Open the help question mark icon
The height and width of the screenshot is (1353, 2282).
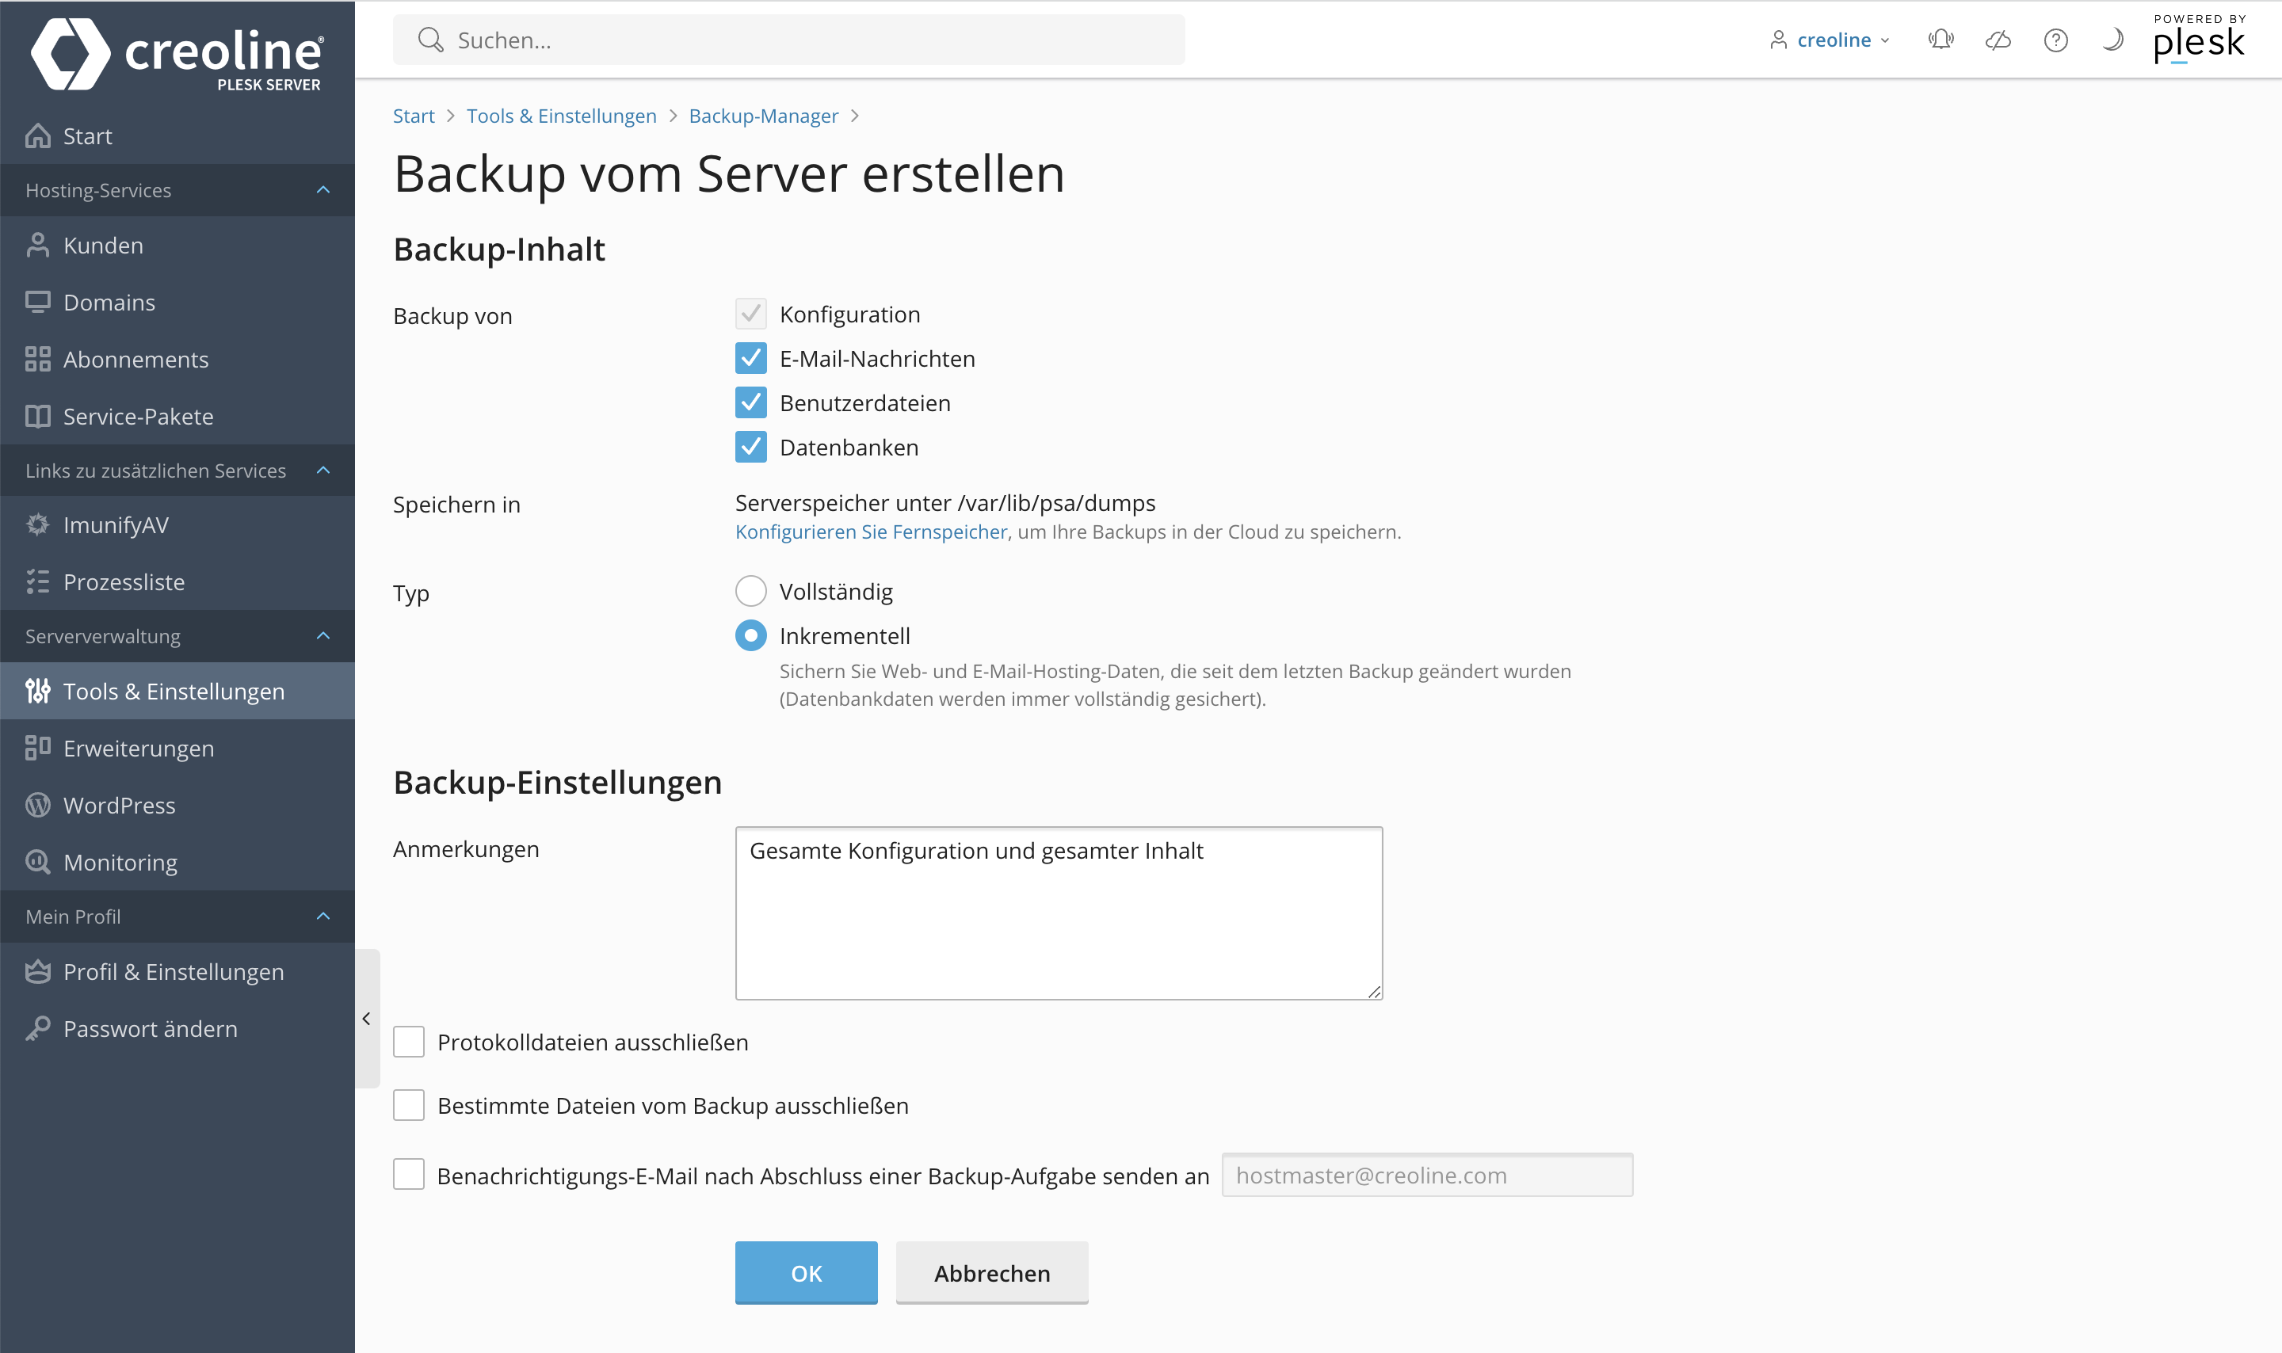point(2055,40)
